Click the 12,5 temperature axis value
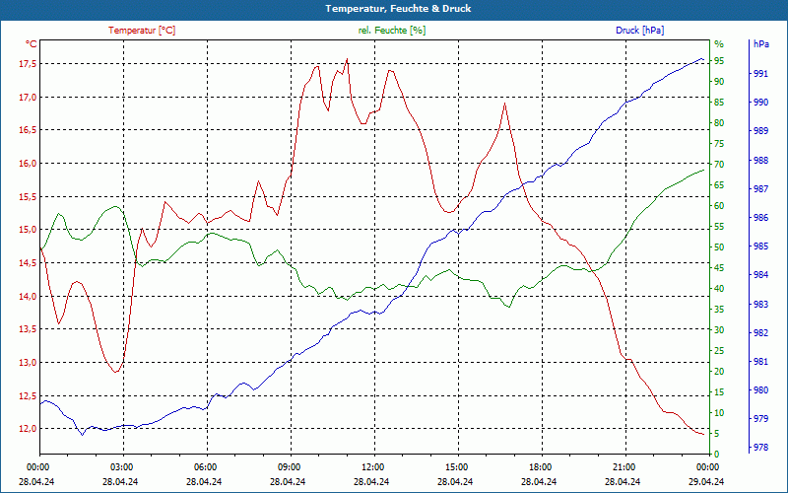 tap(28, 396)
